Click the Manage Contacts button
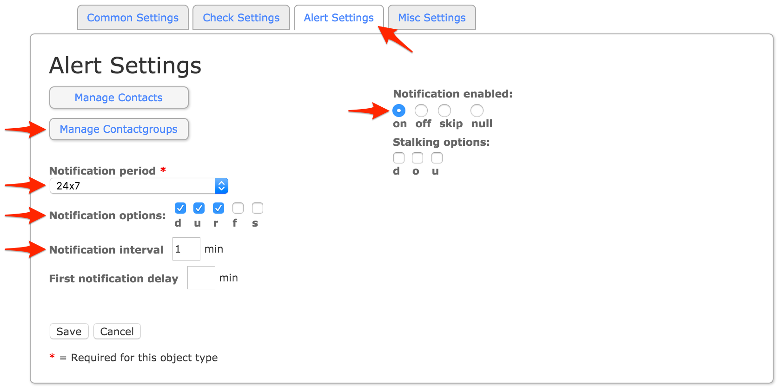 (119, 98)
